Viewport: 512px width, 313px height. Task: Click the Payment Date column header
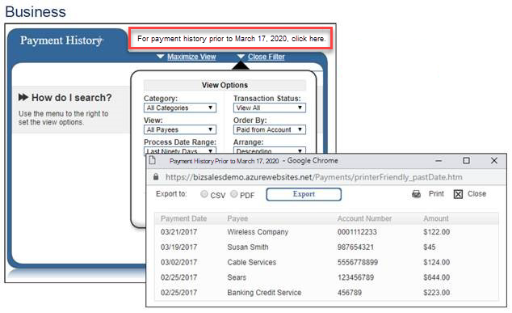coord(183,218)
